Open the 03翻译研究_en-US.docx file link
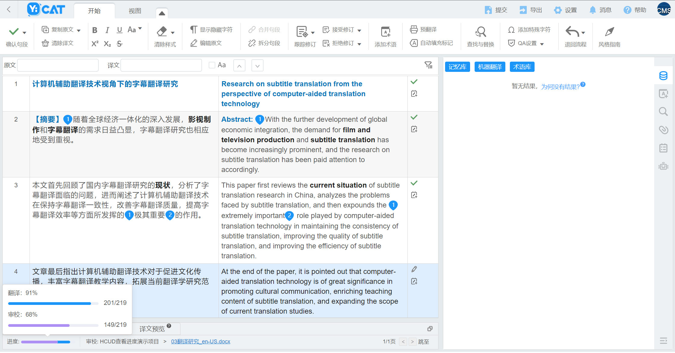 200,342
